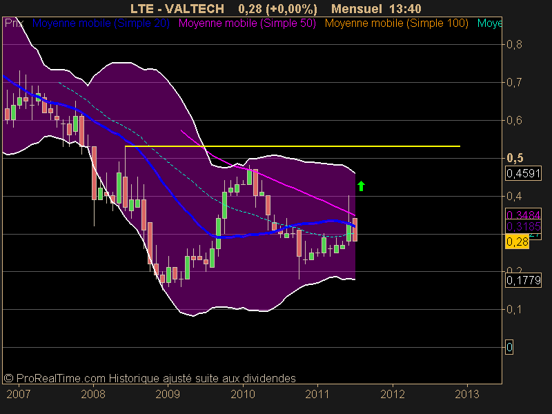Click the 2008 date axis label
The height and width of the screenshot is (414, 552).
(x=93, y=394)
